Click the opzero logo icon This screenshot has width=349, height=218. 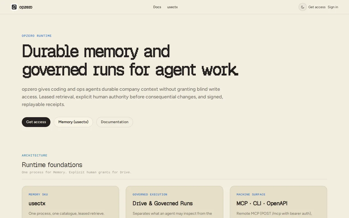click(x=14, y=7)
